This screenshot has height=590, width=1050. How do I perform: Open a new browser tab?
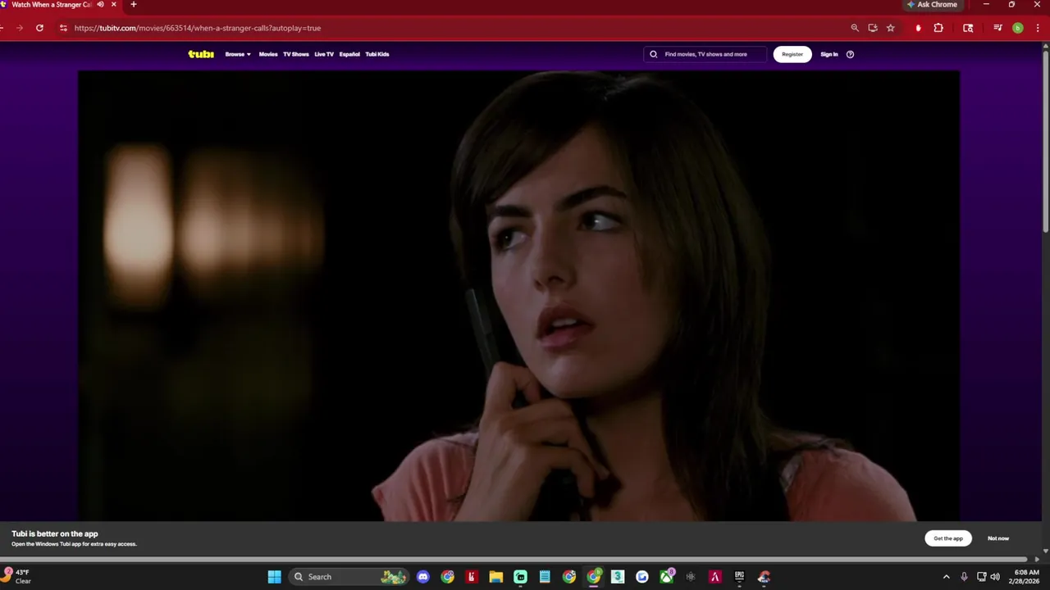tap(134, 4)
